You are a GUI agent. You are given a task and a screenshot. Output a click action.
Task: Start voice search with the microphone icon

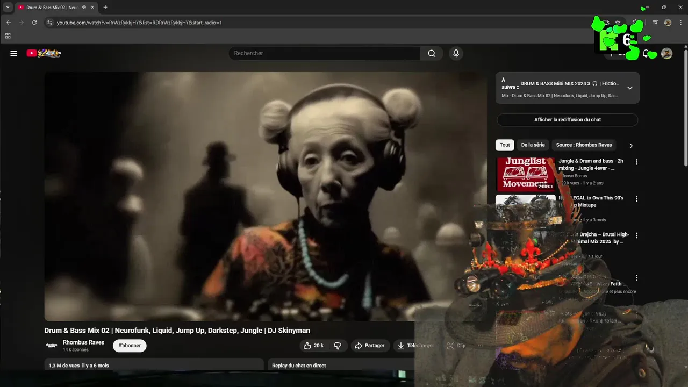[456, 53]
